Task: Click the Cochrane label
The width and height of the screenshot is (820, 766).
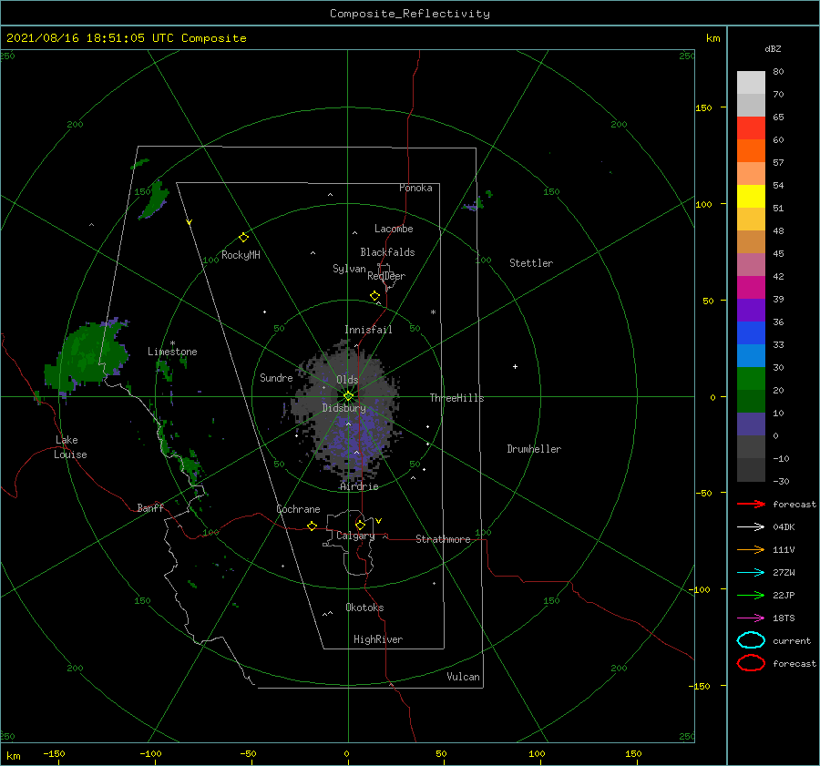Action: pyautogui.click(x=298, y=509)
